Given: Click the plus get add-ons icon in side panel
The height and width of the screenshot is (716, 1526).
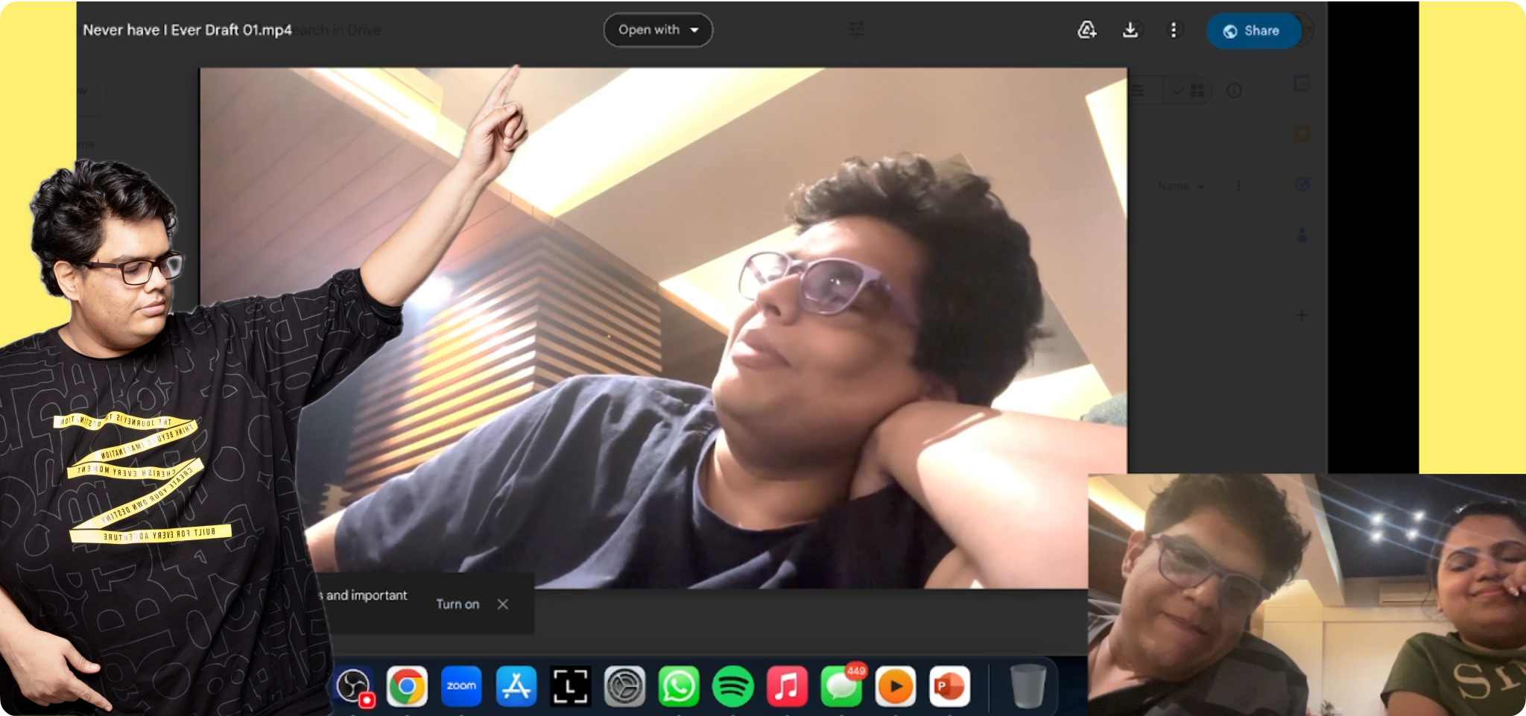Looking at the screenshot, I should click(1302, 315).
